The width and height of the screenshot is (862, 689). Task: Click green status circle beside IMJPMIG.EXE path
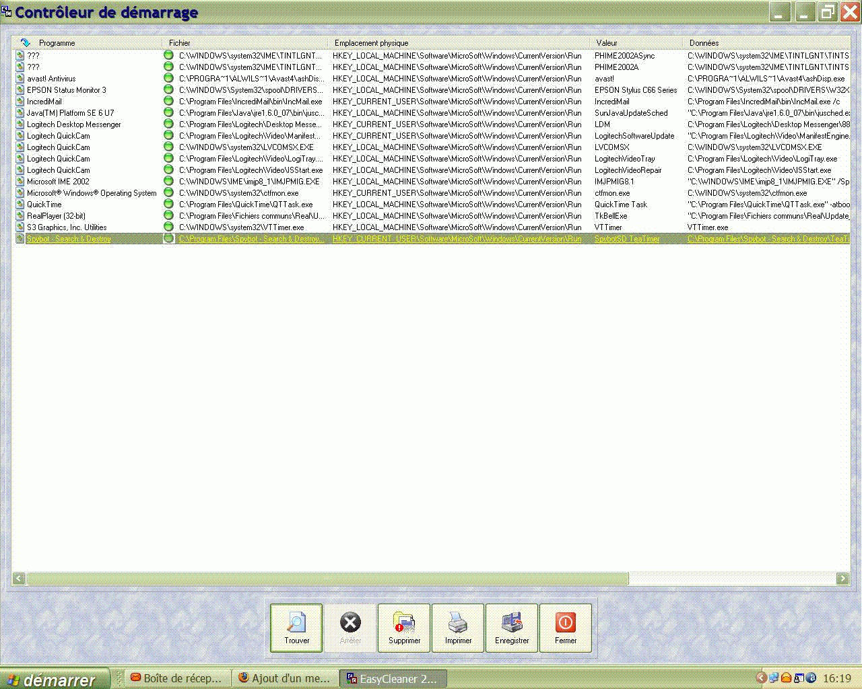(168, 182)
